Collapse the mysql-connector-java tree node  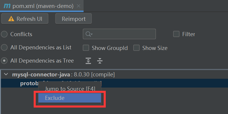(x=6, y=74)
